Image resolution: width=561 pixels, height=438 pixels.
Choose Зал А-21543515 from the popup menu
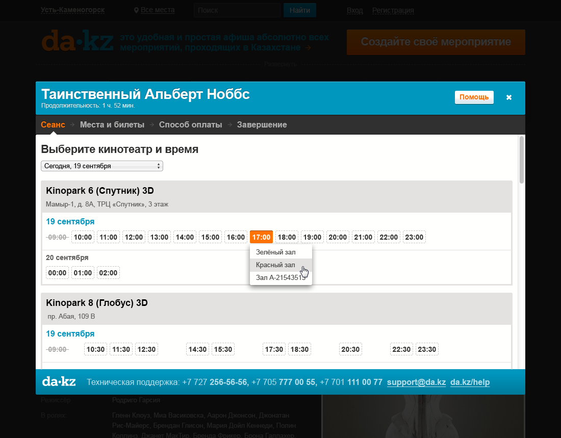[281, 278]
